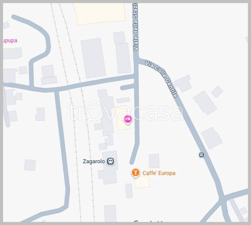Select the largest gray building east of railway
The width and height of the screenshot is (251, 225).
pyautogui.click(x=93, y=58)
